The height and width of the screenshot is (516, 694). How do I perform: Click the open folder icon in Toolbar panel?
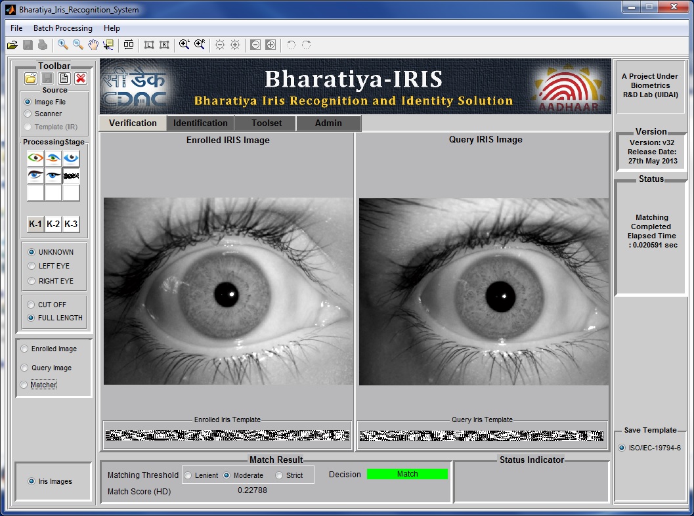click(31, 79)
